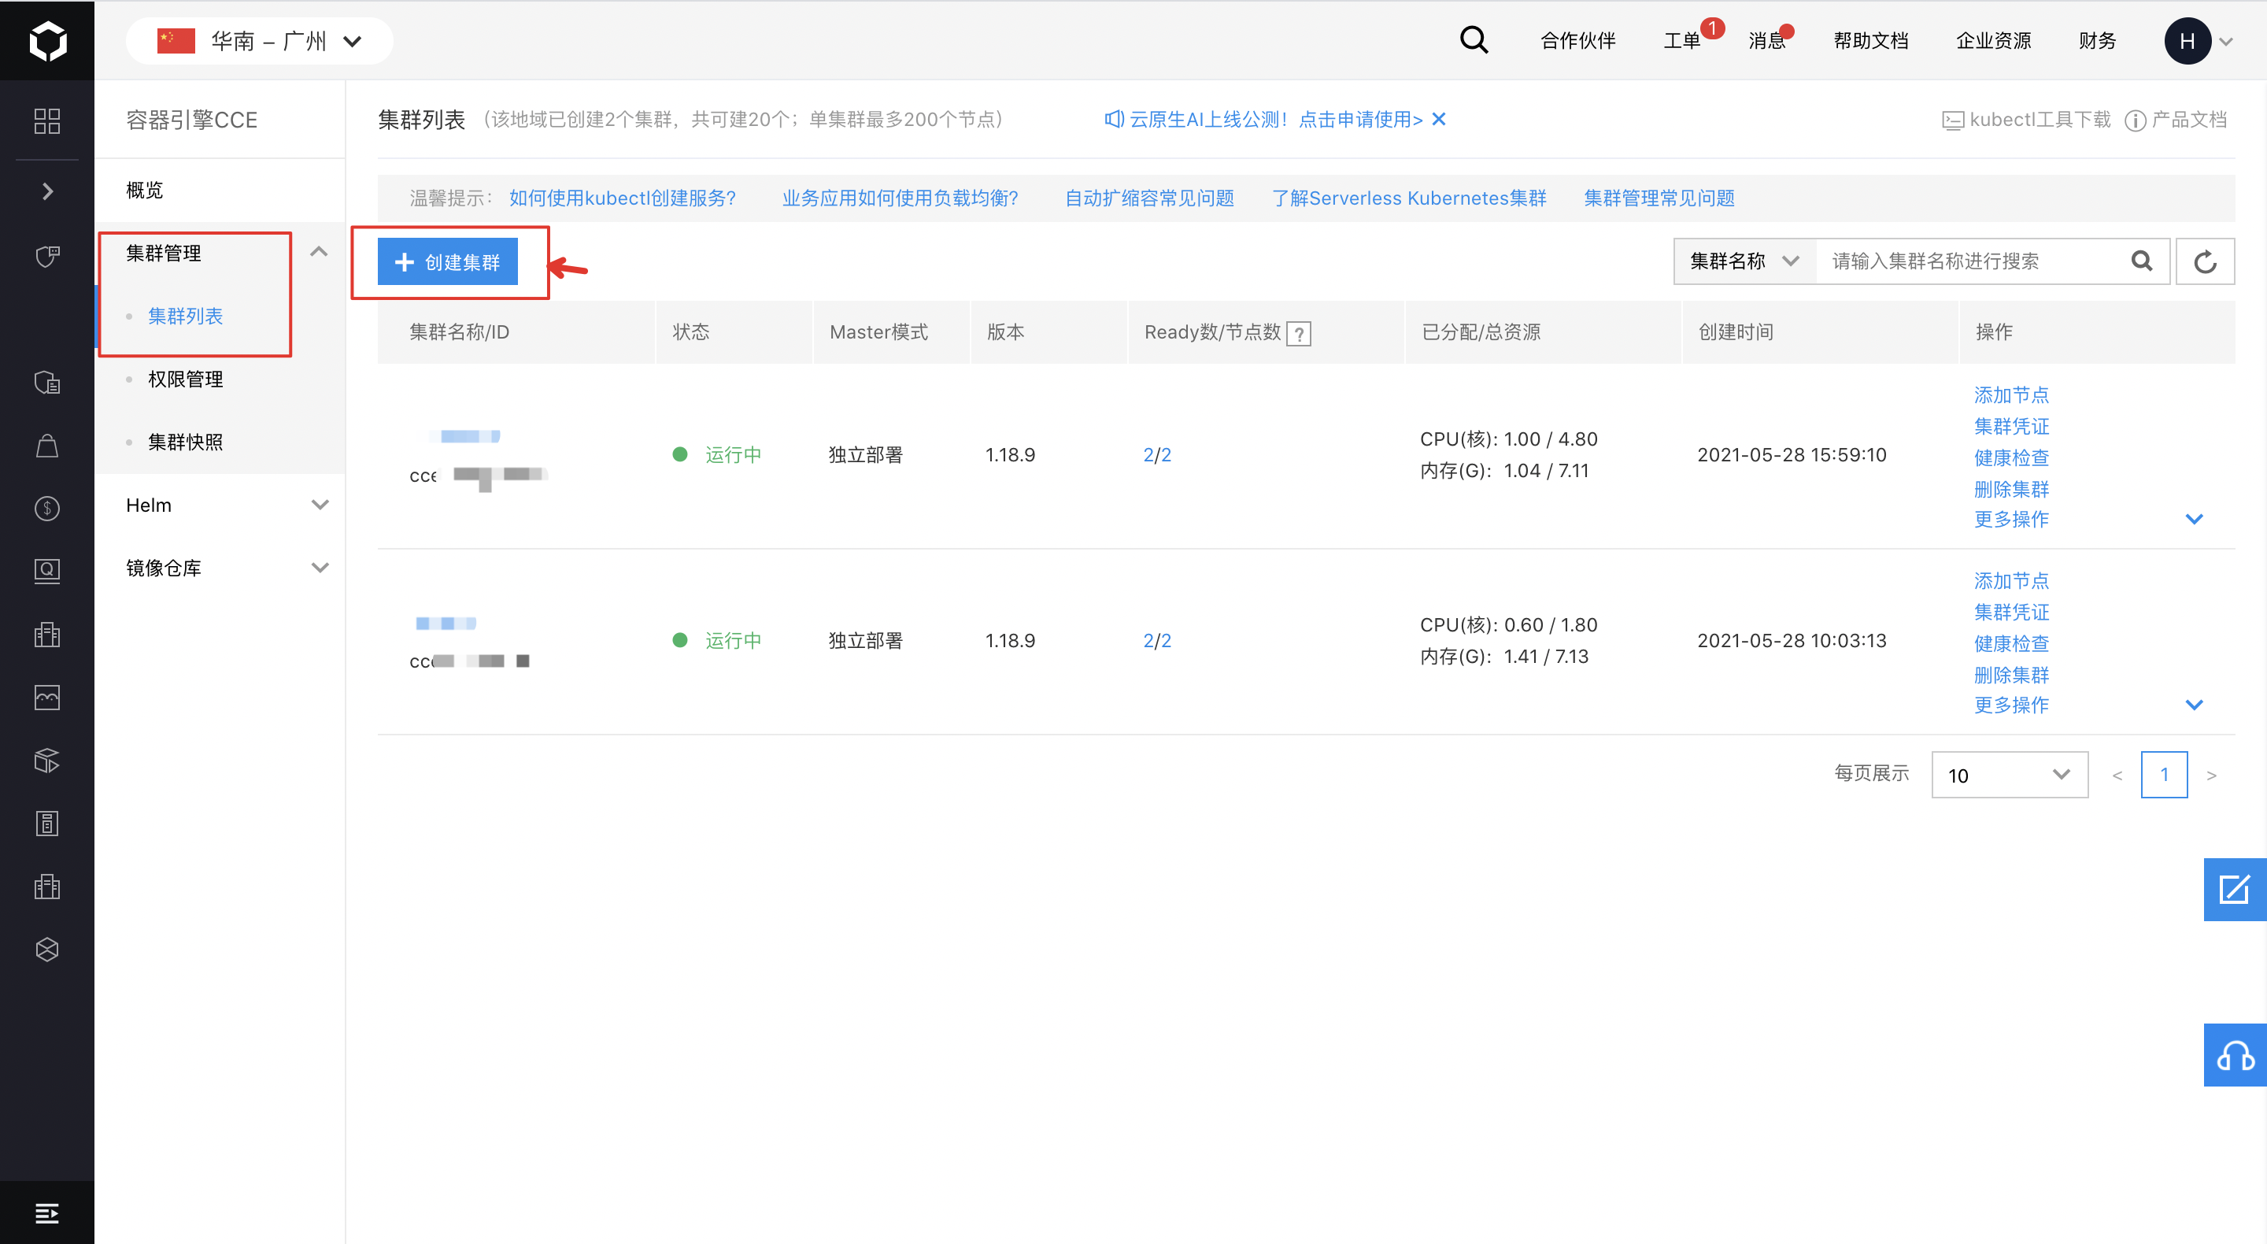Open 帮助文档 in top navigation

click(x=1870, y=40)
